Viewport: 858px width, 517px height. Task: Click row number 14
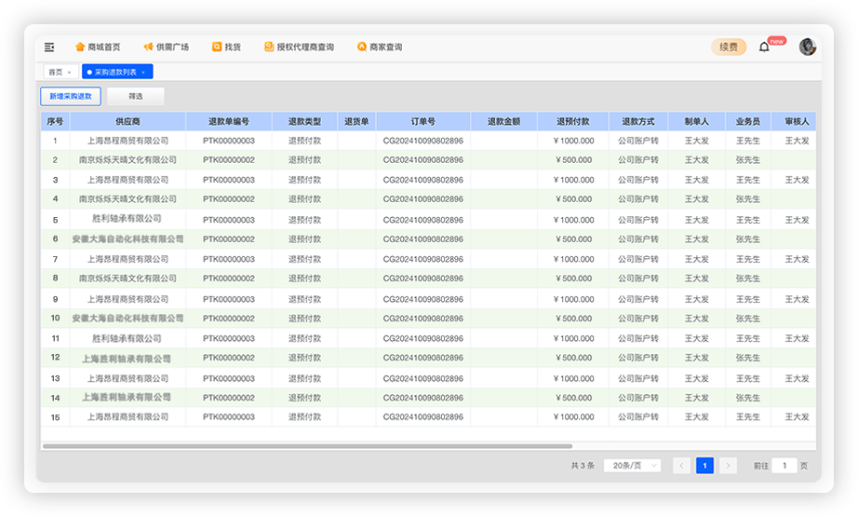tap(55, 398)
